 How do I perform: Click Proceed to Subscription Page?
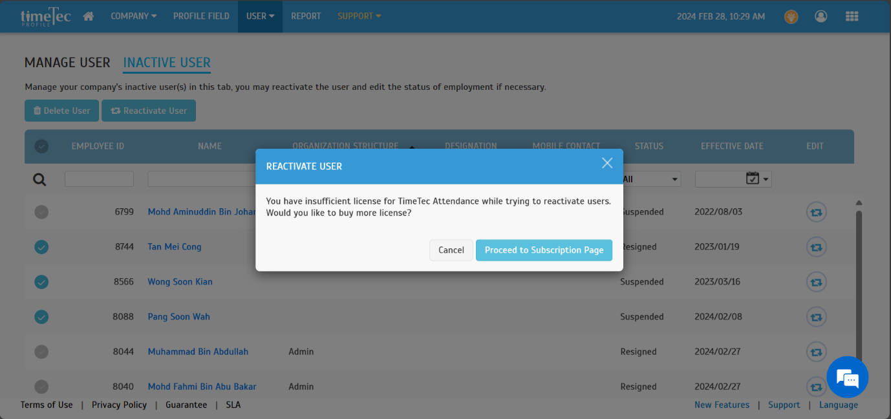pyautogui.click(x=544, y=250)
